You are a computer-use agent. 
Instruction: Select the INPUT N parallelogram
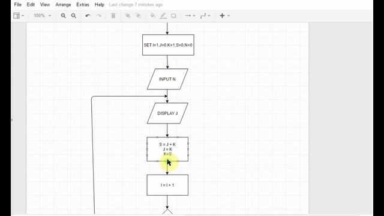[167, 79]
